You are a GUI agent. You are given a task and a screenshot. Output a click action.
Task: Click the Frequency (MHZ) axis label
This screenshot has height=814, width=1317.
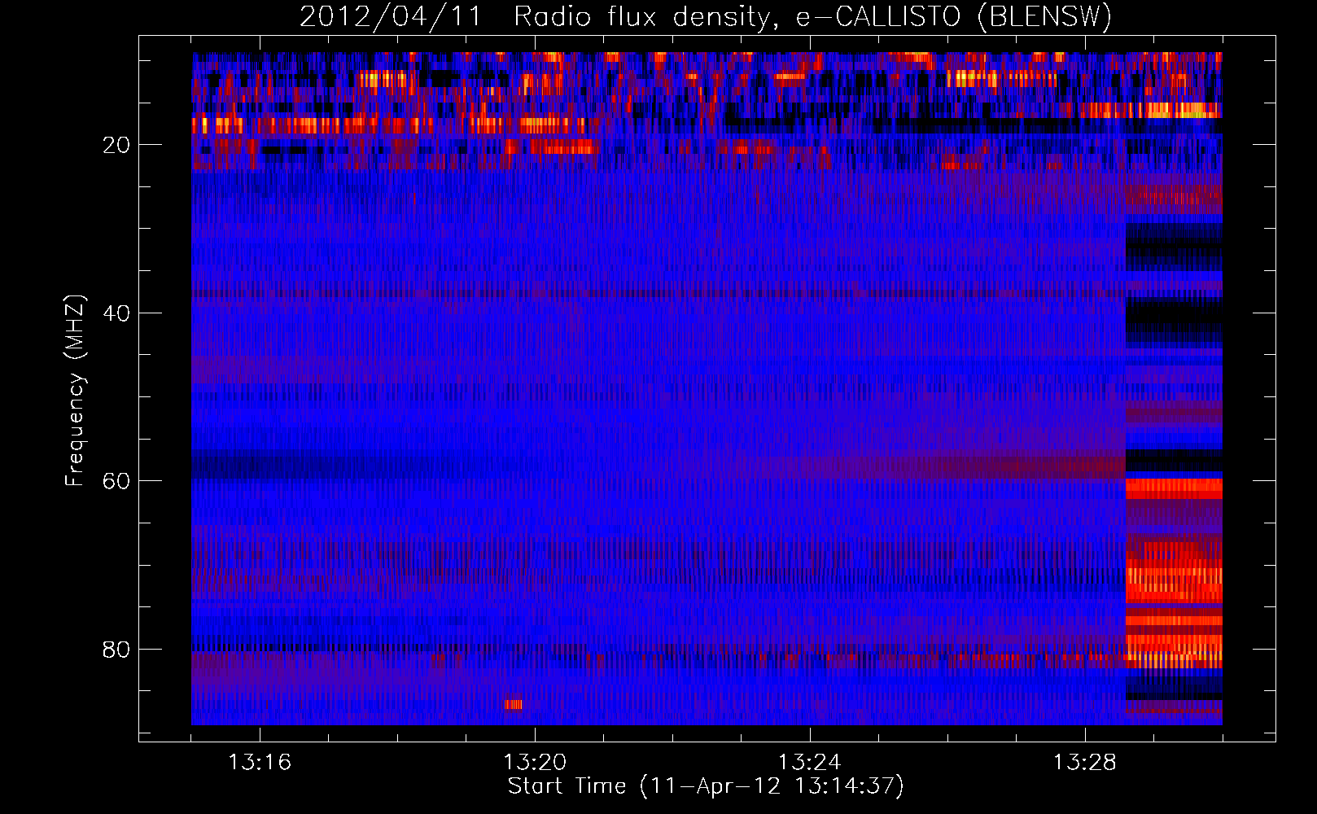tap(75, 391)
